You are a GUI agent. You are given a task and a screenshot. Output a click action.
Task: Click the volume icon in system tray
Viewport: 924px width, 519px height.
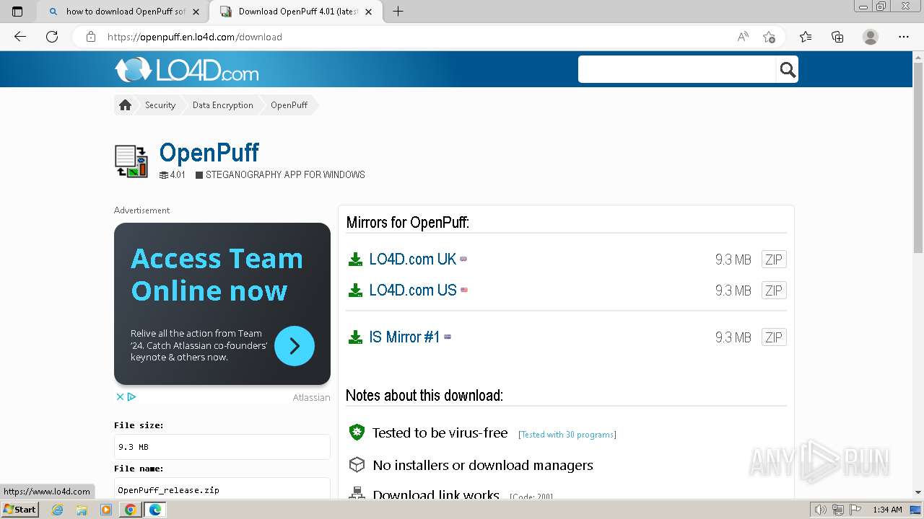coord(821,510)
